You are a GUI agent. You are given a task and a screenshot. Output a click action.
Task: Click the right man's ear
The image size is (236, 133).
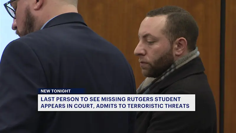pos(181,47)
